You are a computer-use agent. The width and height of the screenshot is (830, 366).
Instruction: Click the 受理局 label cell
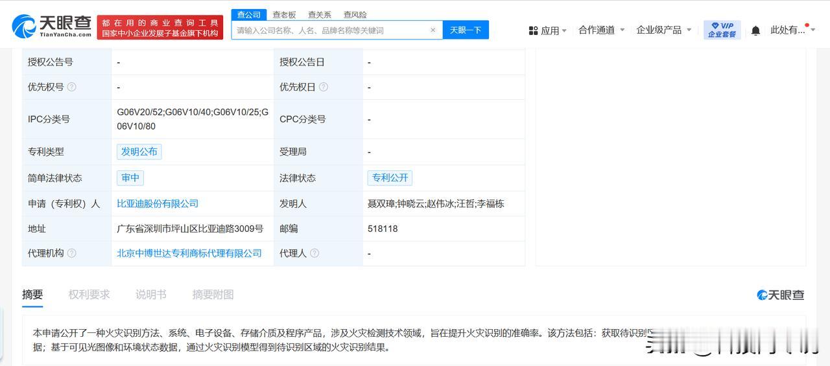click(318, 152)
